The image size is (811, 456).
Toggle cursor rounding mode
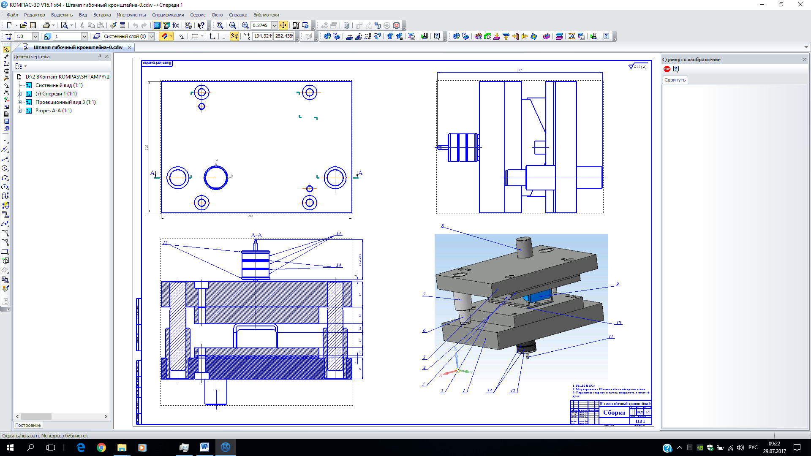coord(234,36)
